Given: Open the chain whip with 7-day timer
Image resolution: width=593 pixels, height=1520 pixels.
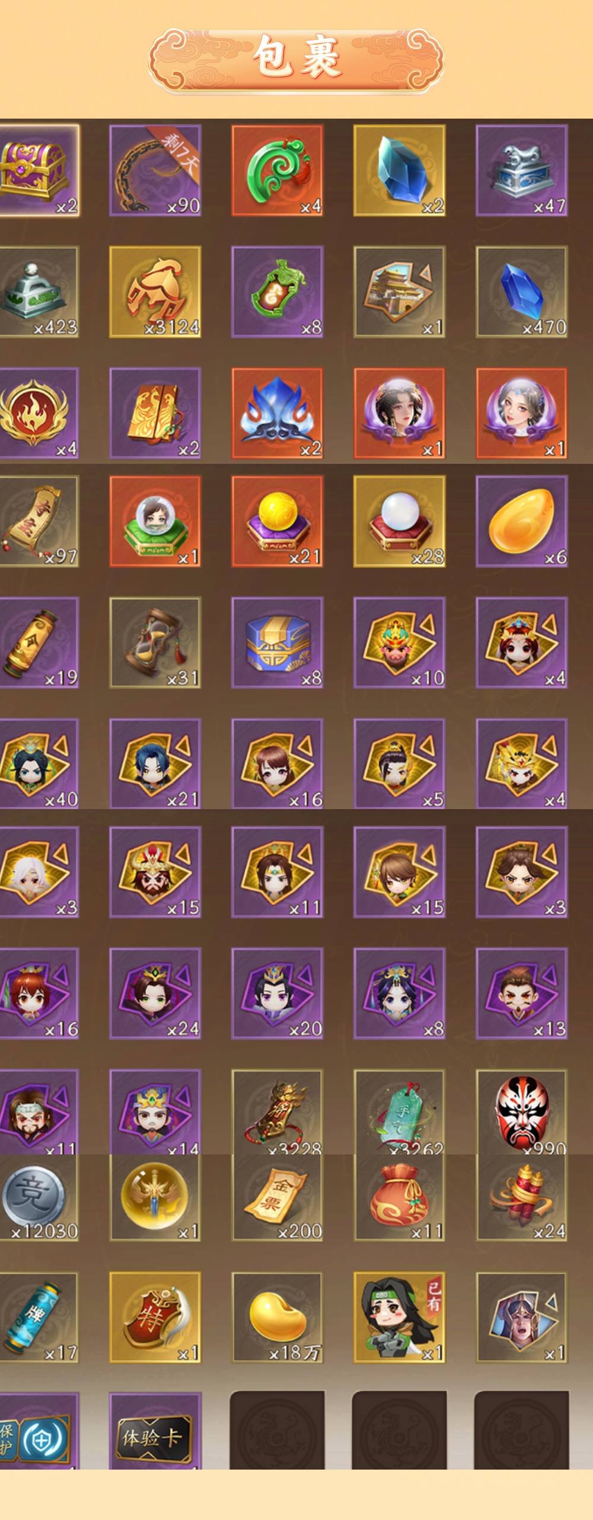Looking at the screenshot, I should pos(155,170).
